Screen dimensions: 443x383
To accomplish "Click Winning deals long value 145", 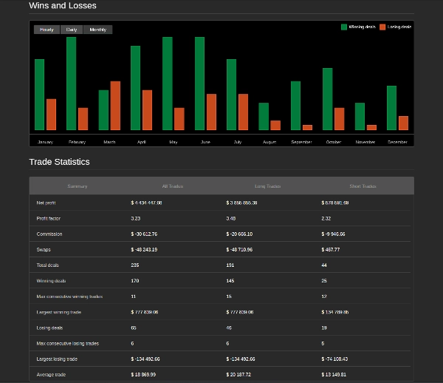I will [x=230, y=281].
